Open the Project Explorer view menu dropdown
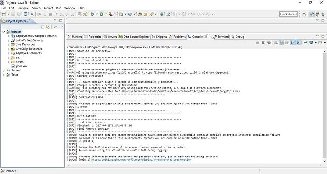The width and height of the screenshot is (327, 174). 62,26
